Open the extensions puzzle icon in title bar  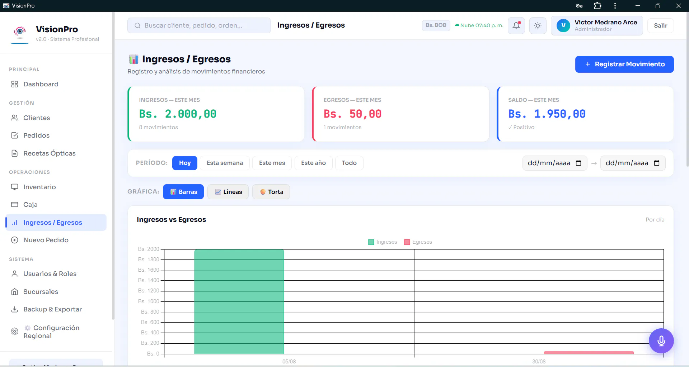(597, 6)
